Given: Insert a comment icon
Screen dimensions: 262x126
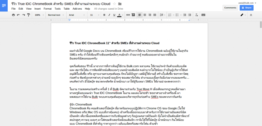Looking at the screenshot, I should click(133, 15).
